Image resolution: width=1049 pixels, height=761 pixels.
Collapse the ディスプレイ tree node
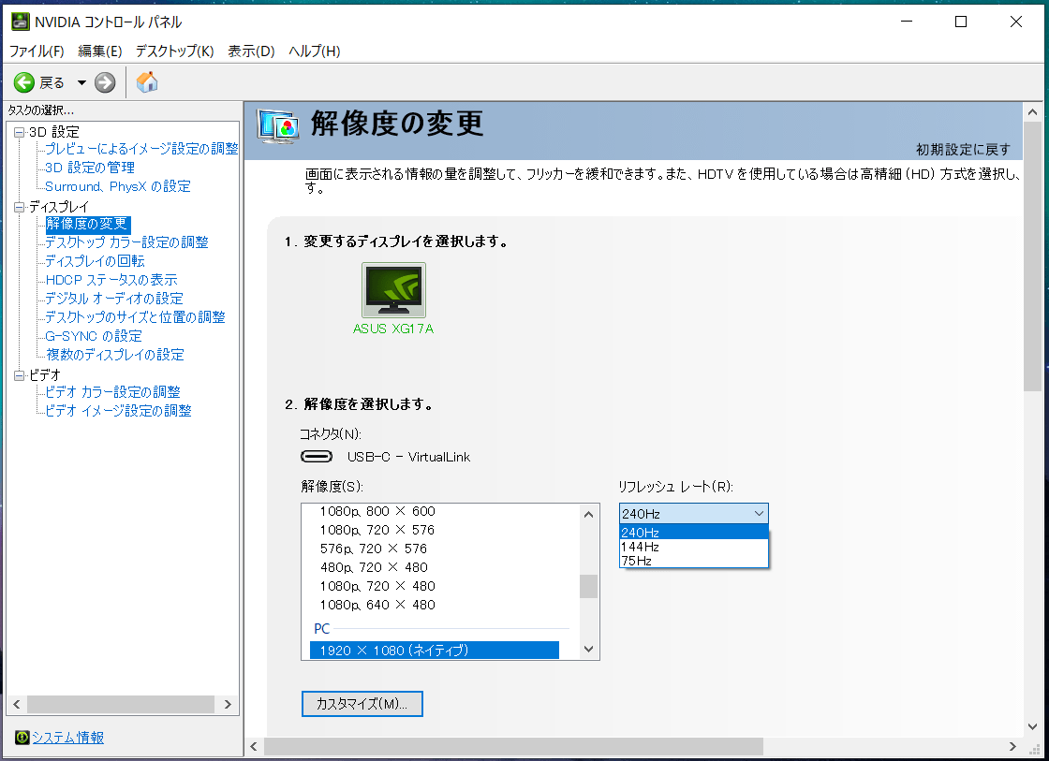[x=20, y=207]
